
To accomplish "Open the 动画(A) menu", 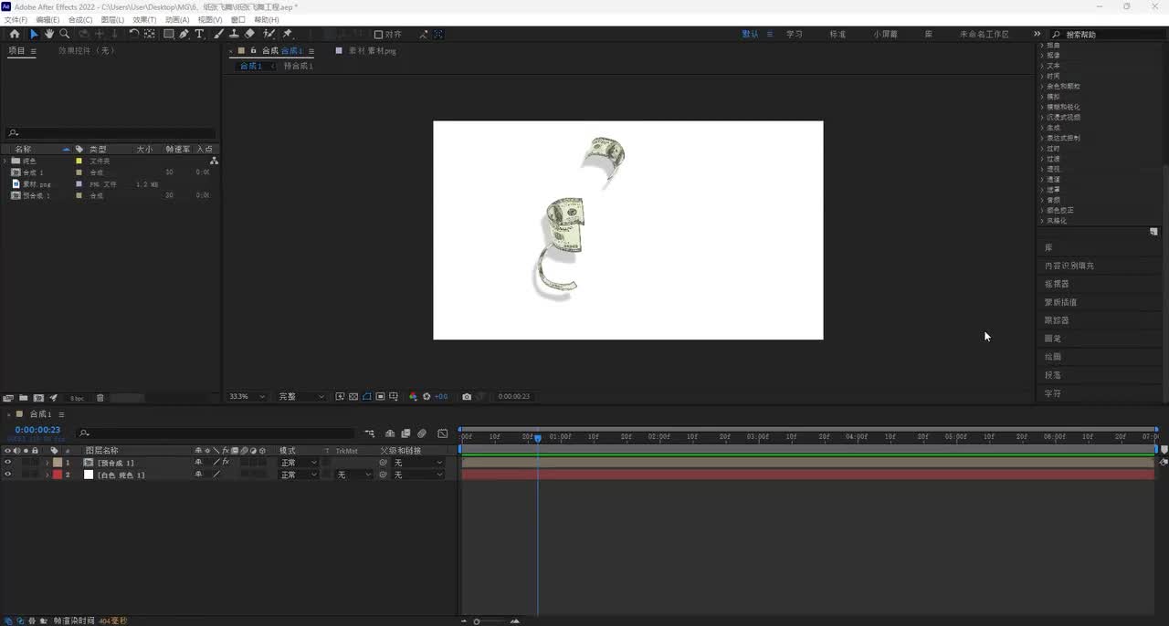I will pyautogui.click(x=177, y=19).
